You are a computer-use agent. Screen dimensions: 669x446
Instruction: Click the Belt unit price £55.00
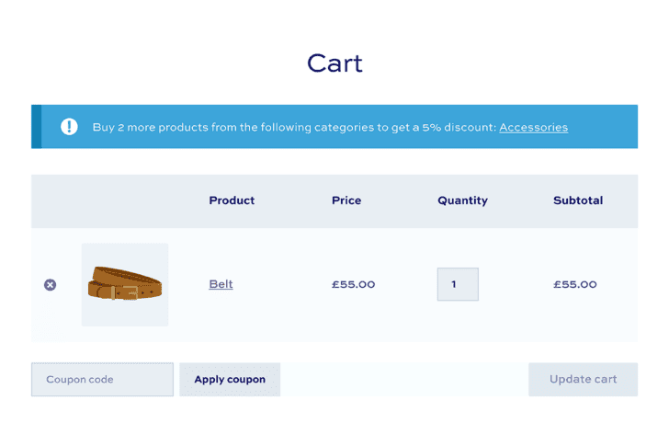[353, 284]
